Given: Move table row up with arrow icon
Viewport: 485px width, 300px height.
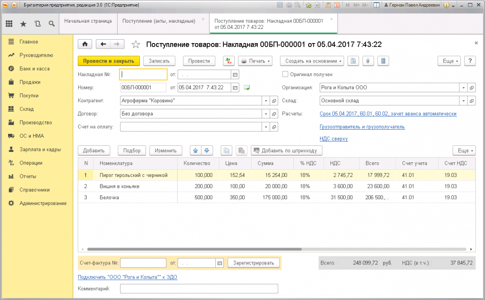Looking at the screenshot, I should coord(195,150).
